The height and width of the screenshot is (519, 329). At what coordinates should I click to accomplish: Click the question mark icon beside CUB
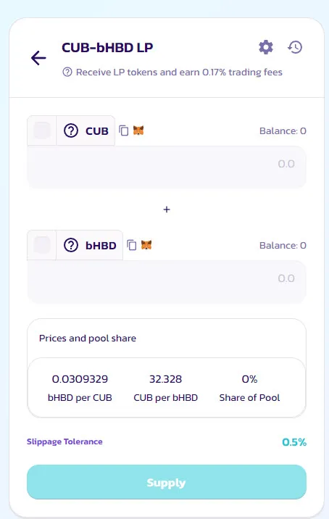pos(71,130)
